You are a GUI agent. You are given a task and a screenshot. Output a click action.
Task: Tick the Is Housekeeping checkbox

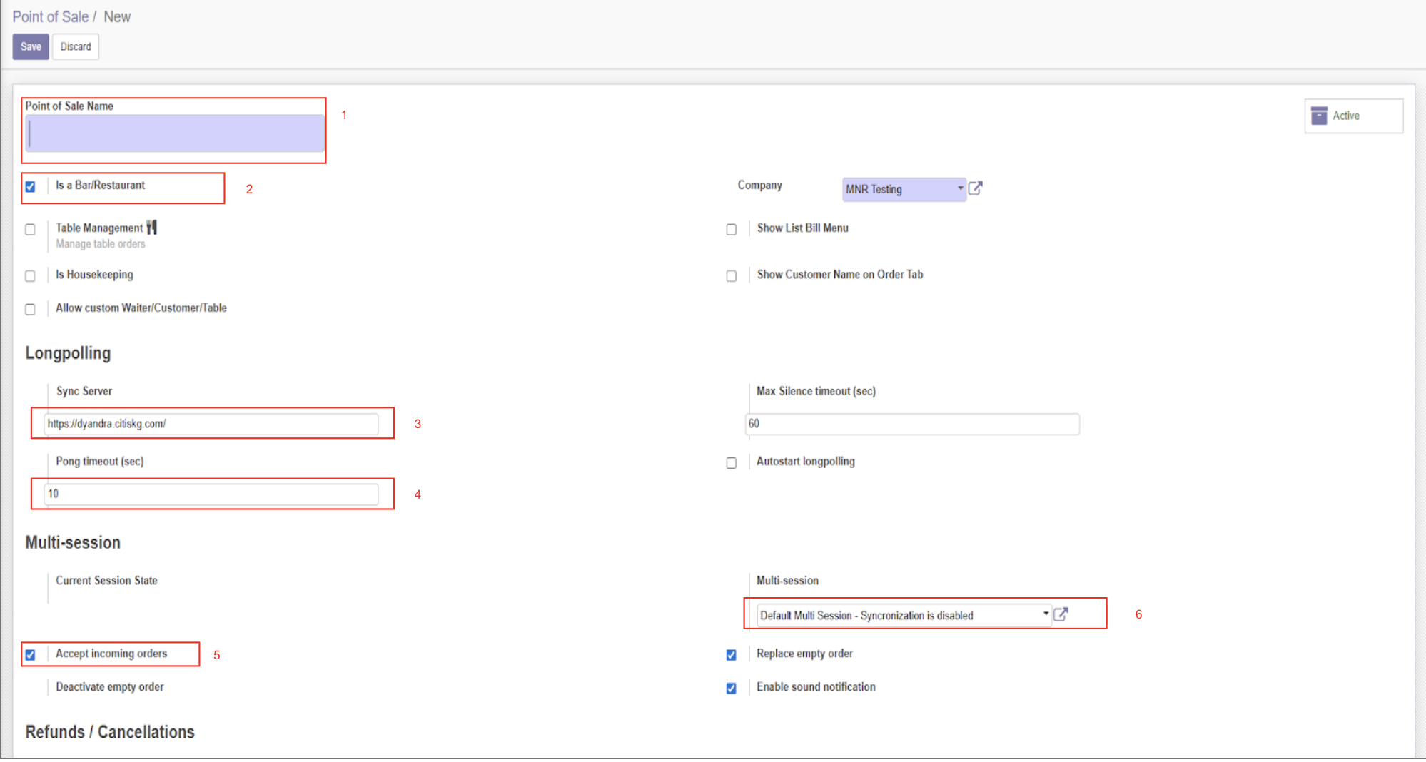coord(30,276)
